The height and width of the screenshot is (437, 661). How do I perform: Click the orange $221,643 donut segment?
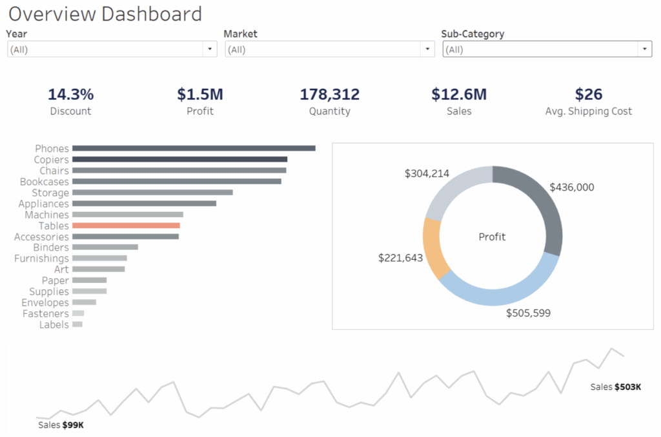click(x=433, y=248)
